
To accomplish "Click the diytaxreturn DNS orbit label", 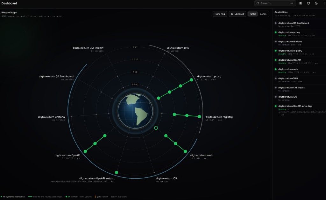I will (178, 48).
